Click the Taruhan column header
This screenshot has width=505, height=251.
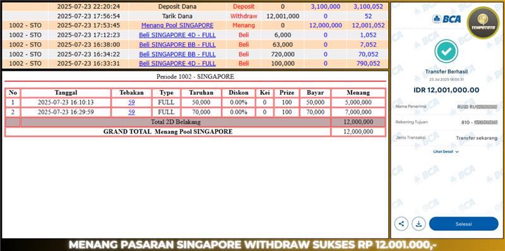click(201, 93)
